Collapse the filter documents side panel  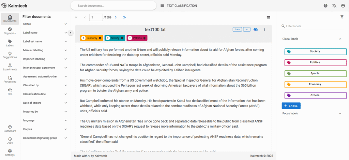71,33
